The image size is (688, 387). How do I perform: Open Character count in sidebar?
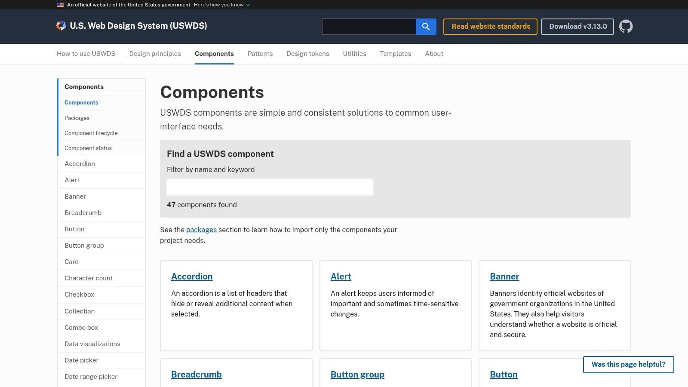pos(101,278)
